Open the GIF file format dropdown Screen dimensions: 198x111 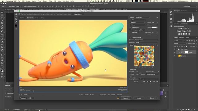pyautogui.click(x=138, y=20)
